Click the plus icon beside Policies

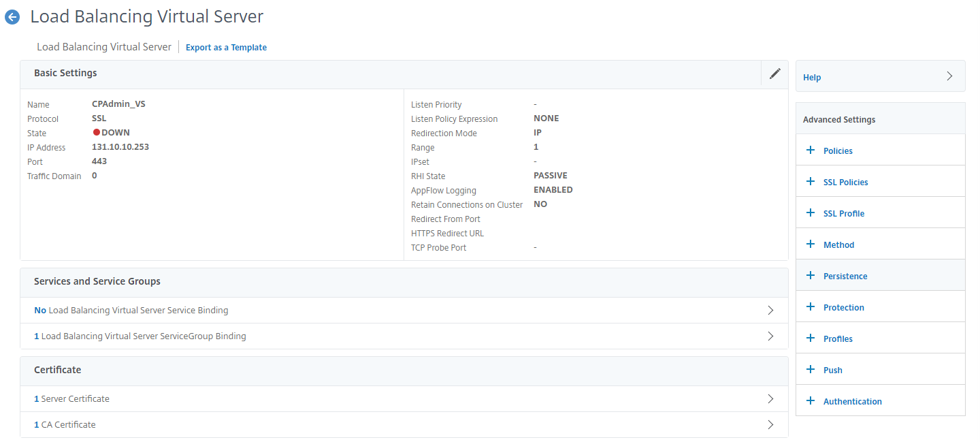coord(810,151)
